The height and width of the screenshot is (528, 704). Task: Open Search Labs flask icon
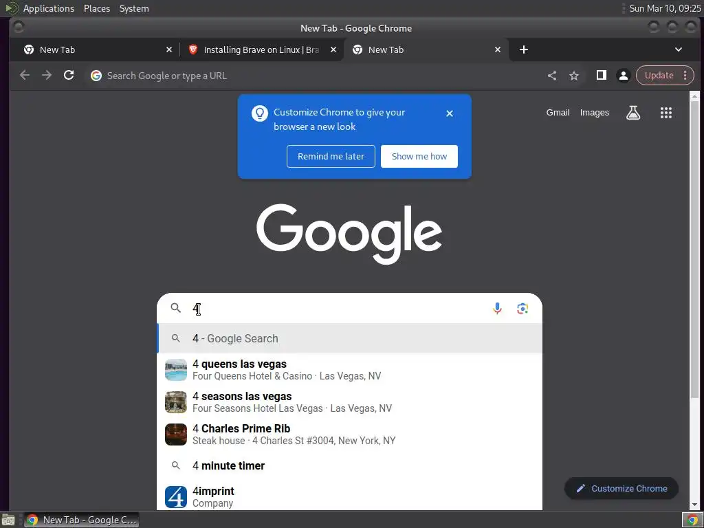click(x=633, y=113)
